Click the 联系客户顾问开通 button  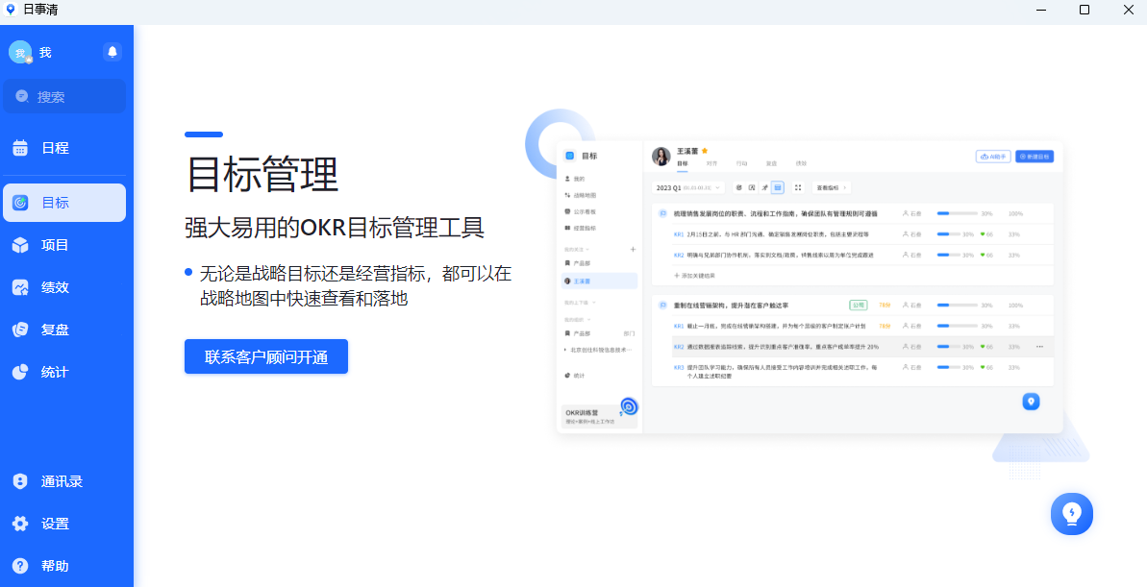pyautogui.click(x=265, y=355)
